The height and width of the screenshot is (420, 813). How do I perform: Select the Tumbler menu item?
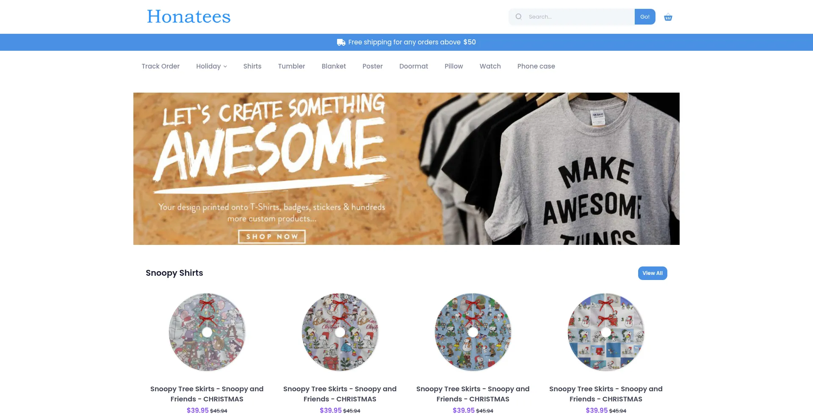[x=291, y=66]
